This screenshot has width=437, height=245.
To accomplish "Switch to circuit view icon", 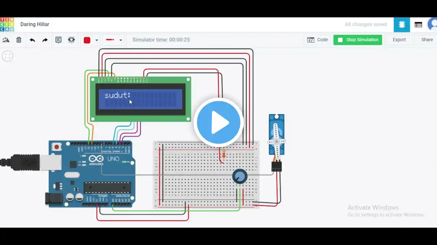I will [402, 24].
